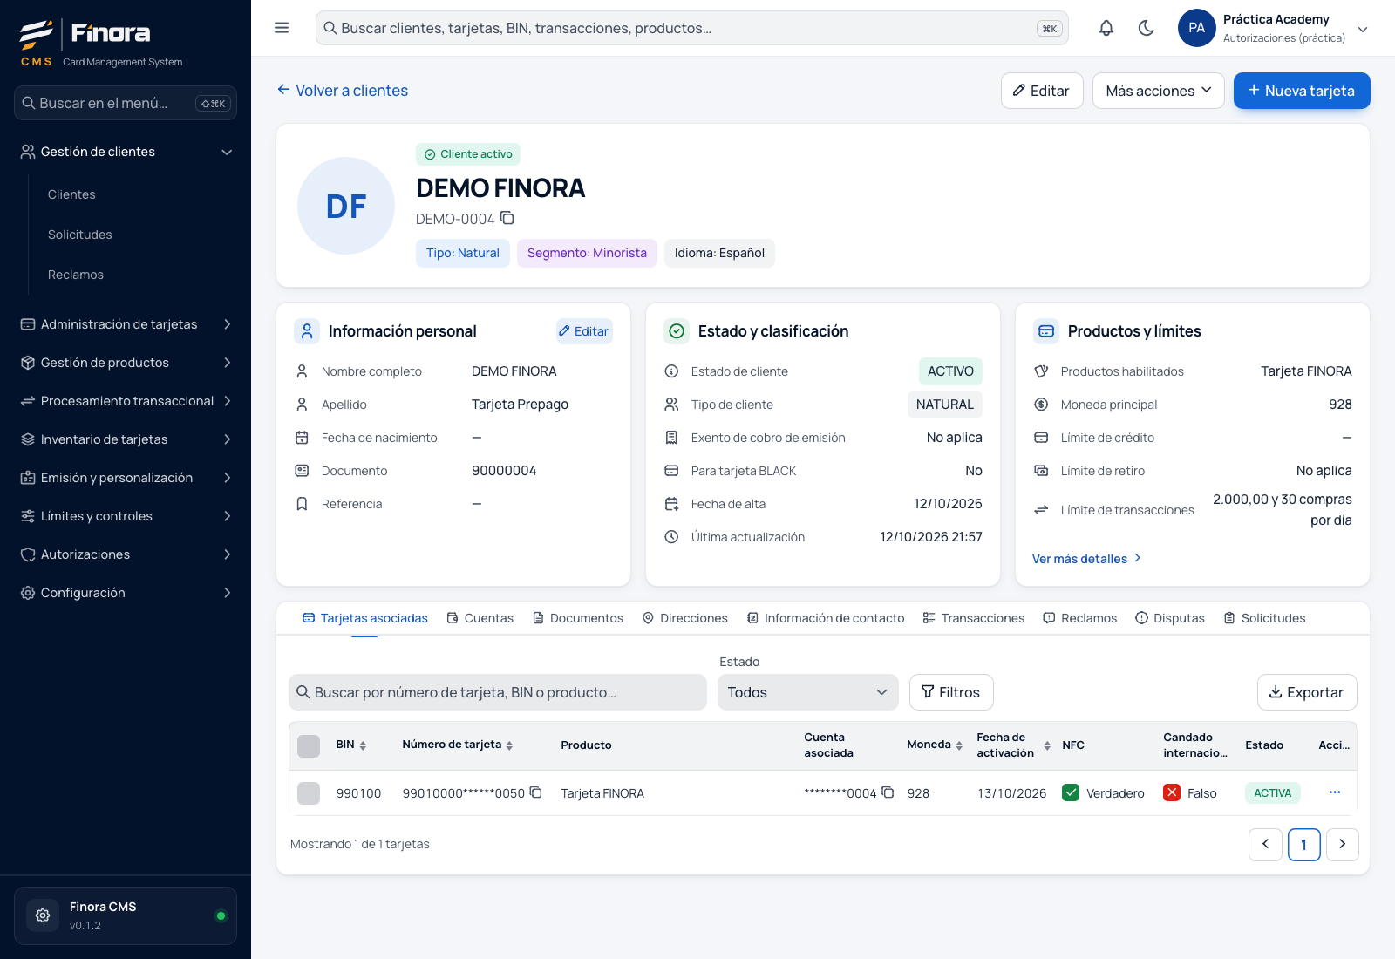Open Práctica Academy account dropdown chevron

1363,29
